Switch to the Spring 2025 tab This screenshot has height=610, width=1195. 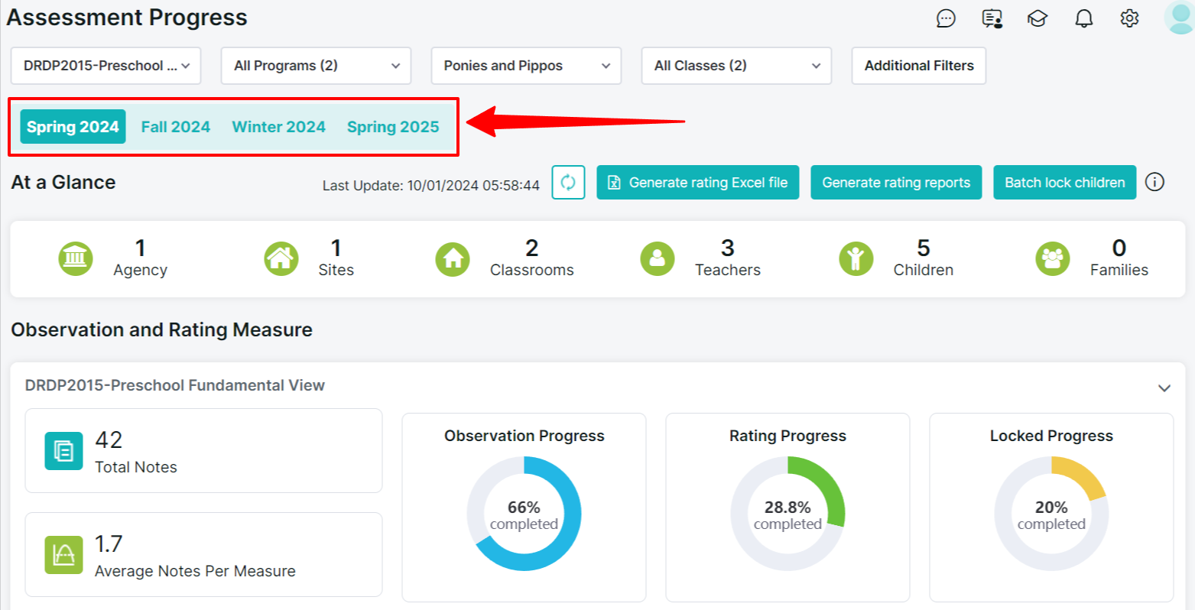pyautogui.click(x=393, y=127)
